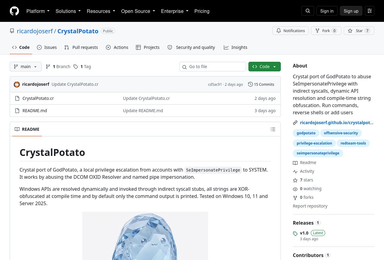384x260 pixels.
Task: Select the seimpersonateprivilege topic tag
Action: (318, 153)
